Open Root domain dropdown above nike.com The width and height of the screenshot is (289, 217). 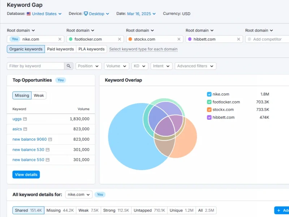[x=21, y=30]
